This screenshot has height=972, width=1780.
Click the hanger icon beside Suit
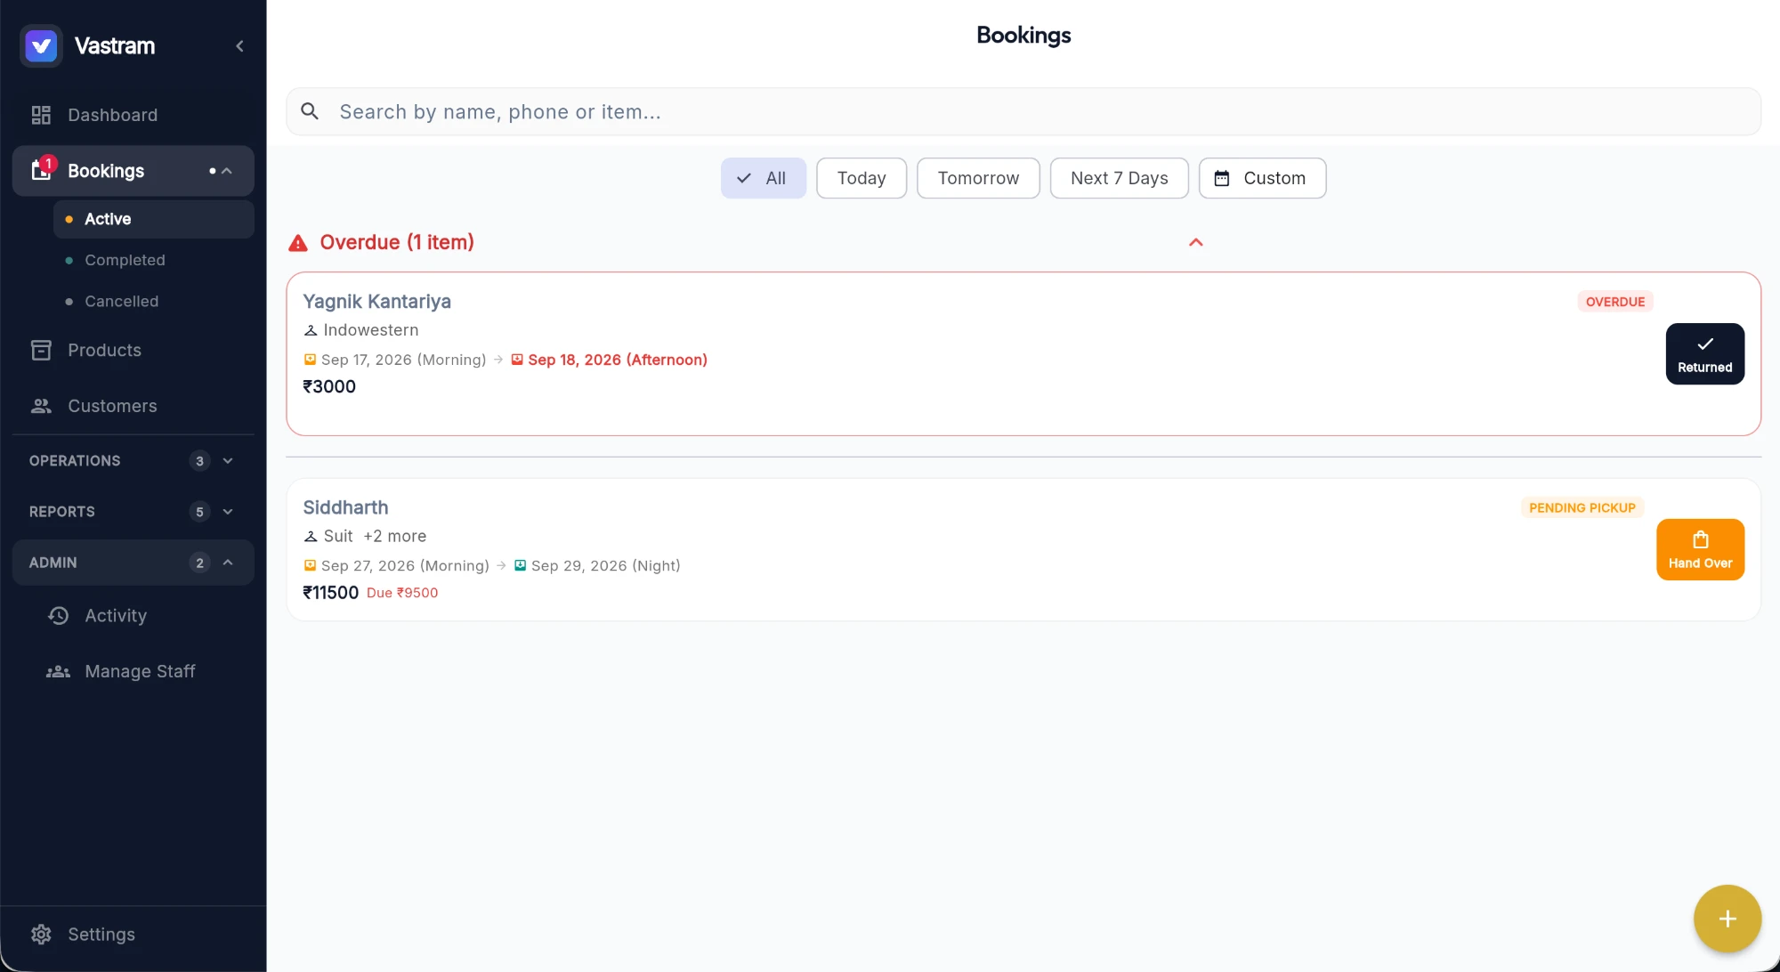click(x=311, y=537)
